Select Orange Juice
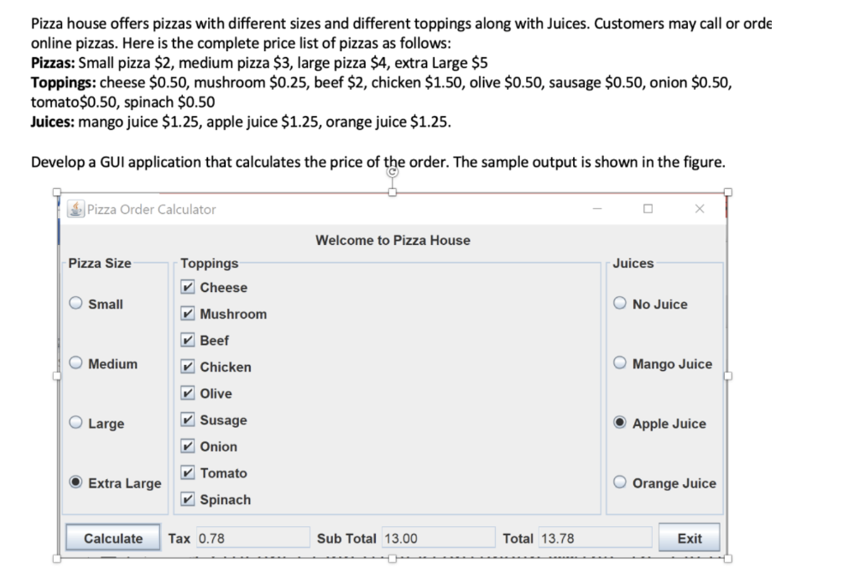 point(619,483)
